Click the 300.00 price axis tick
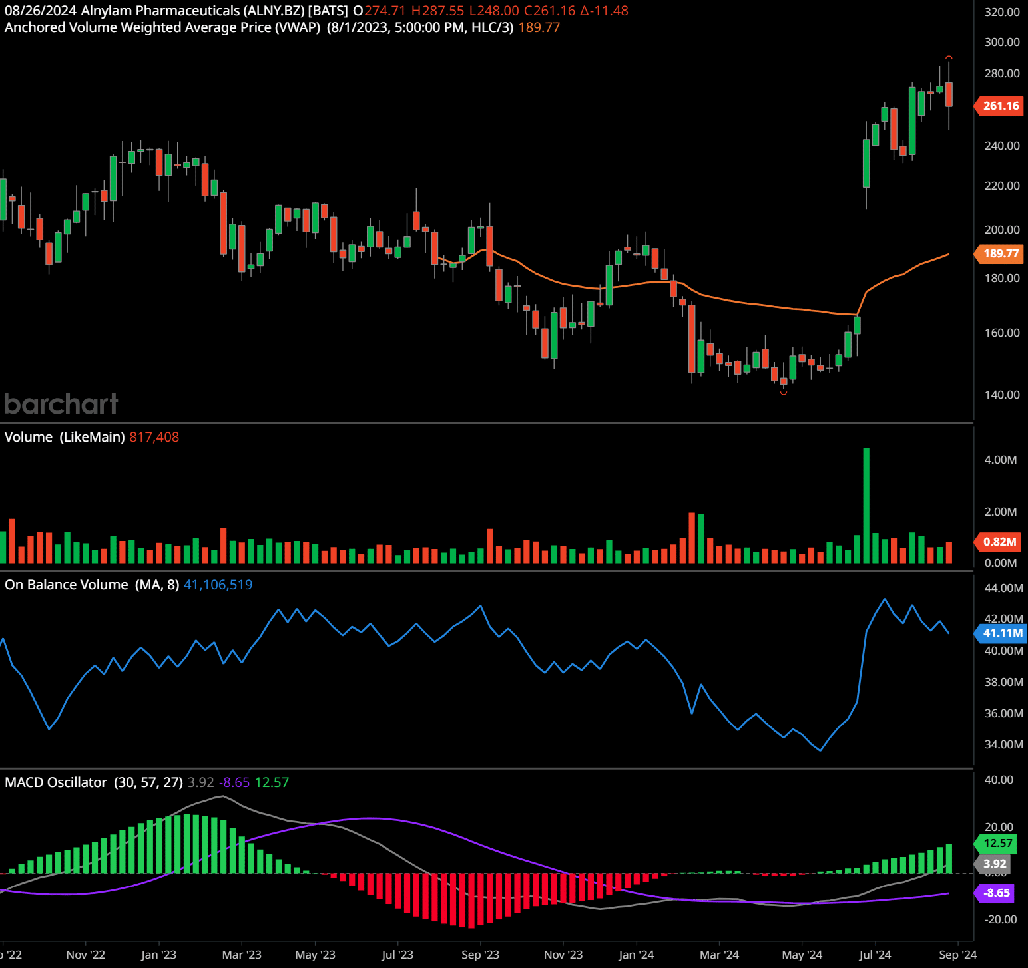Viewport: 1028px width, 968px height. 1002,42
